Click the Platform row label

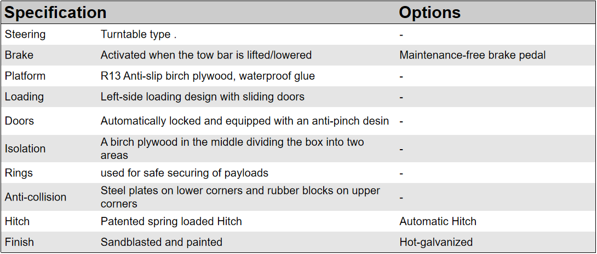tap(25, 76)
